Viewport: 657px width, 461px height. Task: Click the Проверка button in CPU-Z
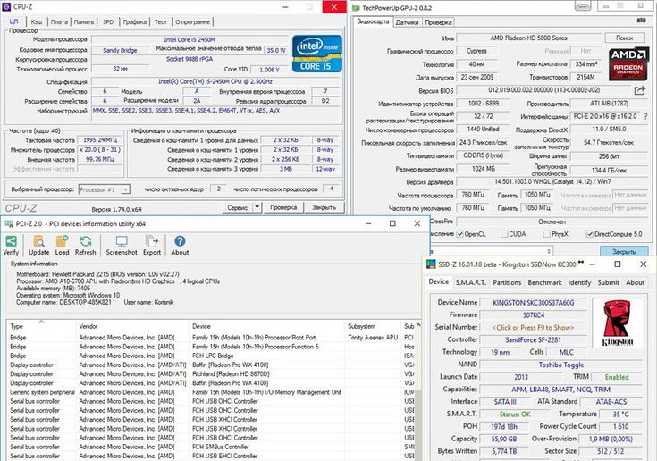pyautogui.click(x=283, y=207)
